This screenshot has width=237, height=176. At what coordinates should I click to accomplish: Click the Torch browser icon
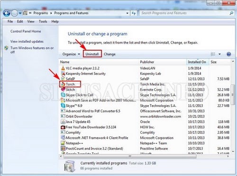(63, 84)
